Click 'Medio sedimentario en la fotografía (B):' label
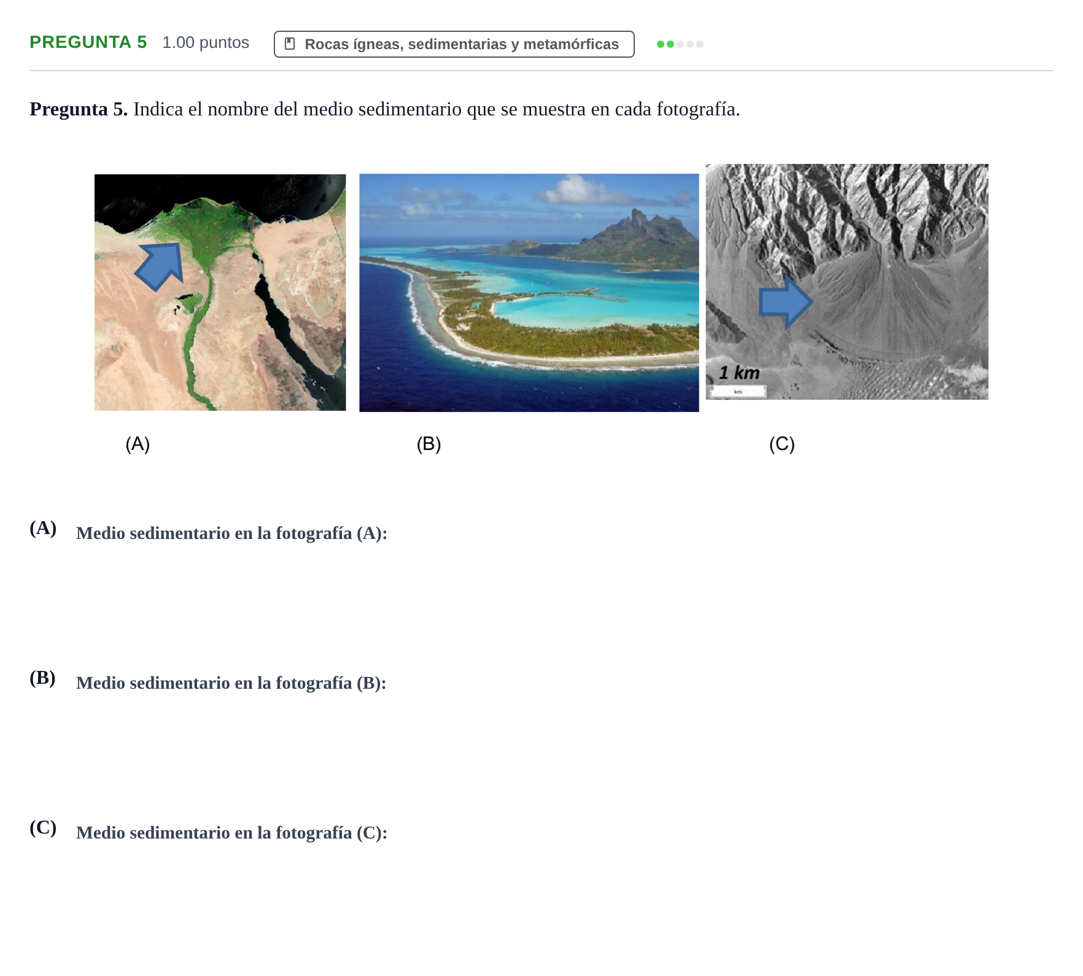The height and width of the screenshot is (976, 1083). (231, 683)
